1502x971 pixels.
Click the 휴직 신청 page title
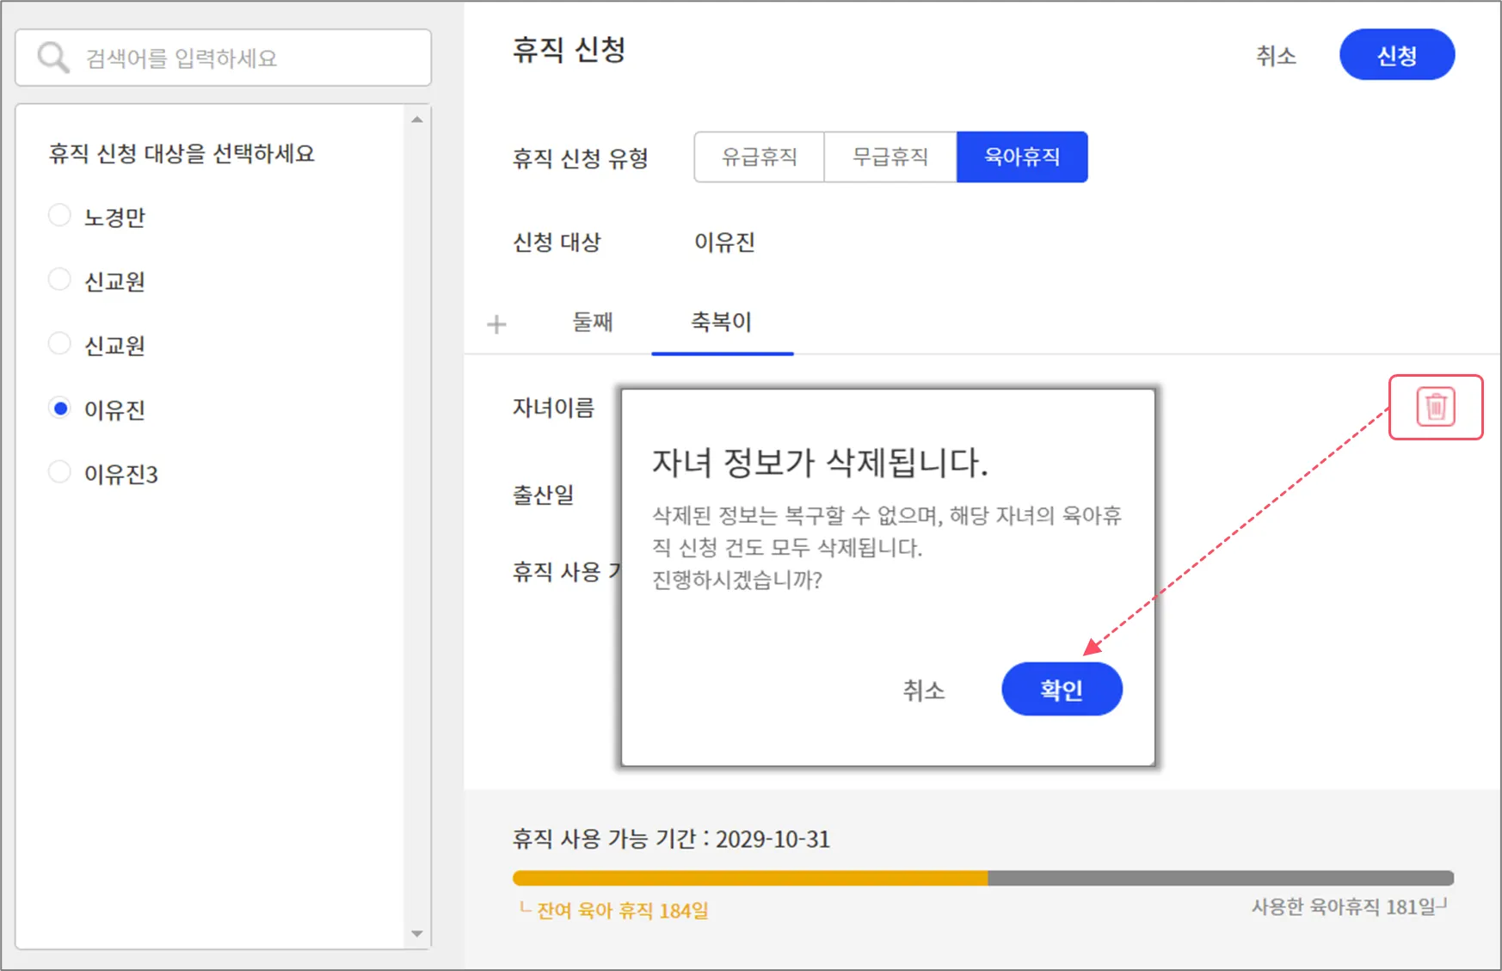tap(569, 50)
